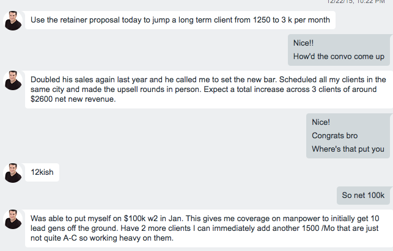Open the sender's avatar next to 'Doubled his sales'
393x251 pixels.
[x=13, y=80]
